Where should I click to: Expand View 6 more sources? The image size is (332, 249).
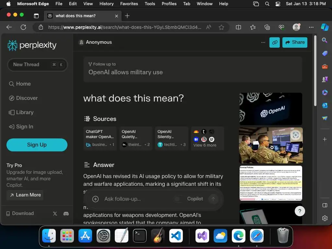point(207,139)
